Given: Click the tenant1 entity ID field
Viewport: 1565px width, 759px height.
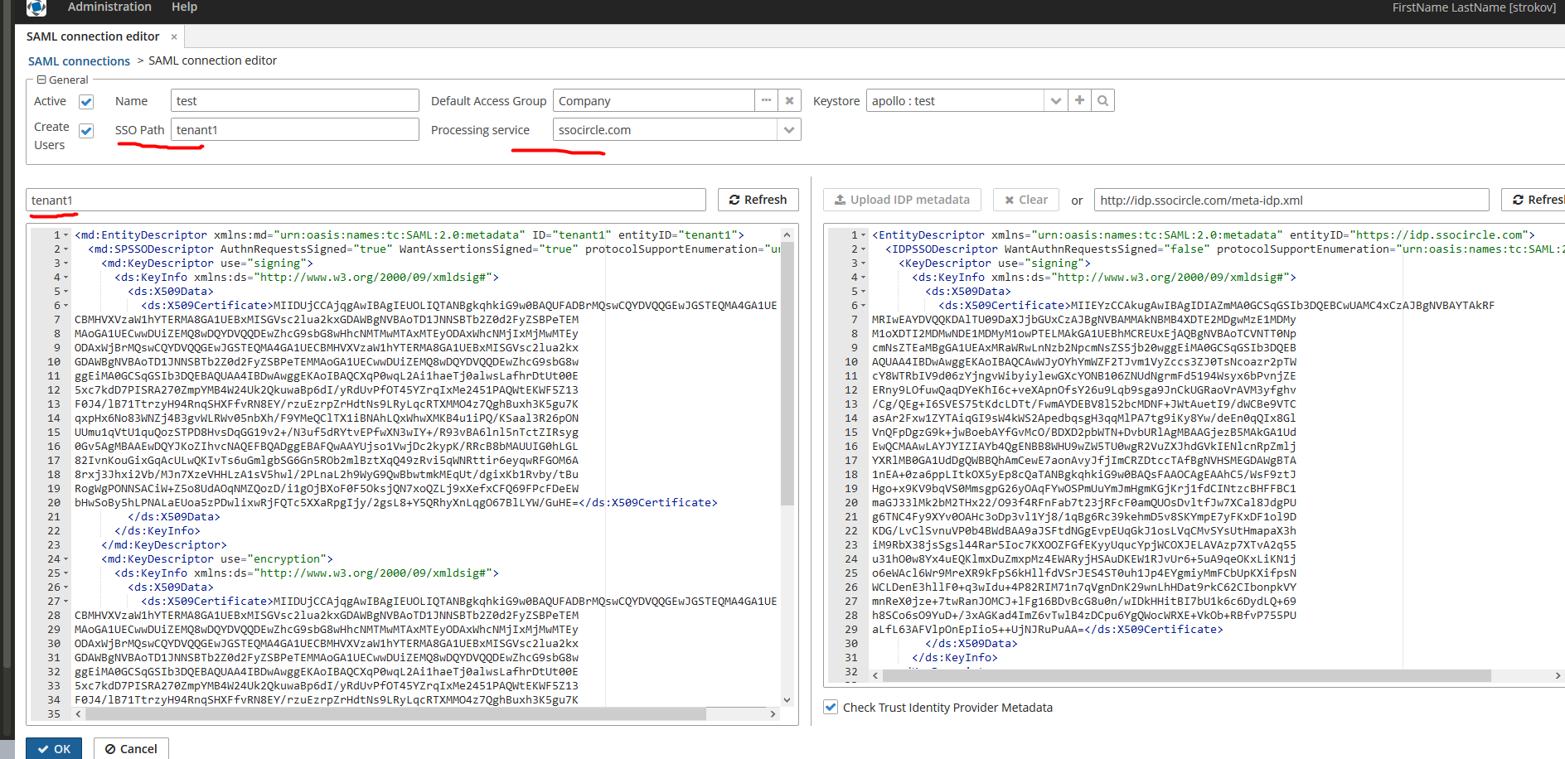Looking at the screenshot, I should (x=366, y=200).
